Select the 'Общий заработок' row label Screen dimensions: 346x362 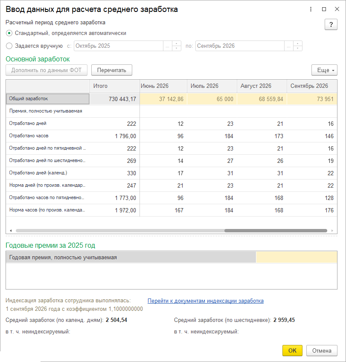[x=48, y=99]
